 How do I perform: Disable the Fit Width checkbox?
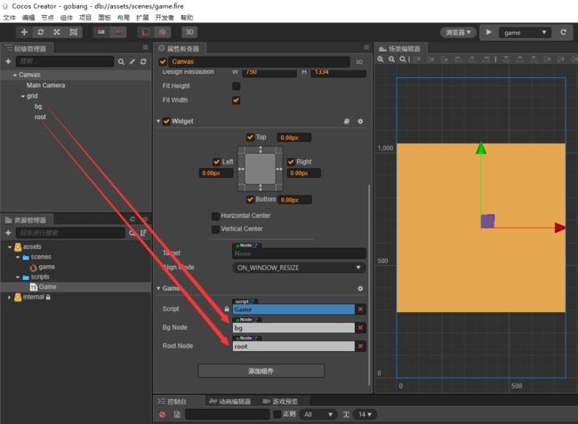236,100
